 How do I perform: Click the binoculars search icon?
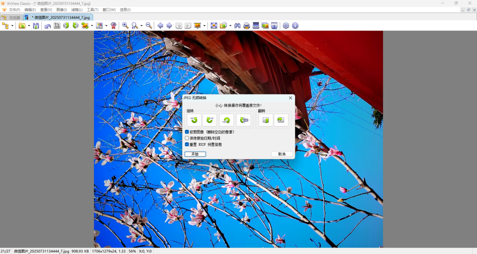[237, 25]
